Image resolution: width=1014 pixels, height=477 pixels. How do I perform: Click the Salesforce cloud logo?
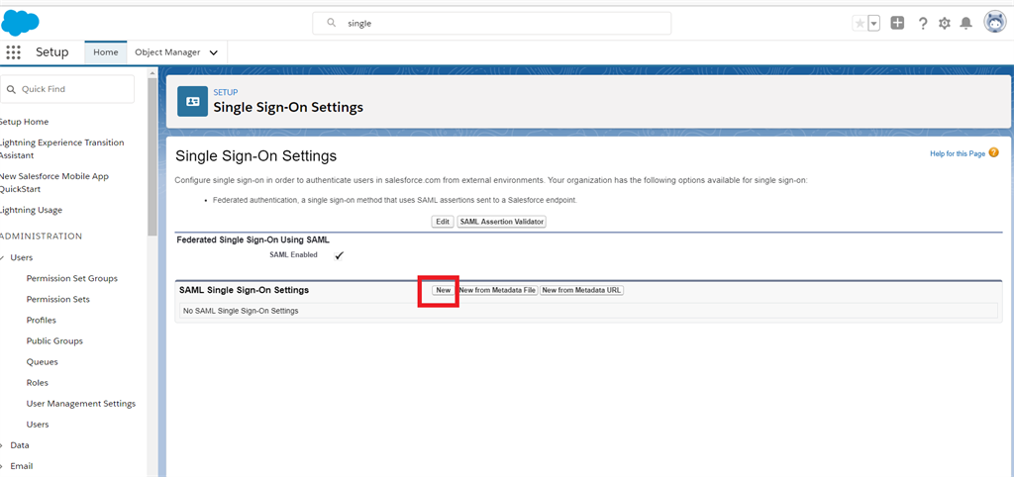coord(20,24)
